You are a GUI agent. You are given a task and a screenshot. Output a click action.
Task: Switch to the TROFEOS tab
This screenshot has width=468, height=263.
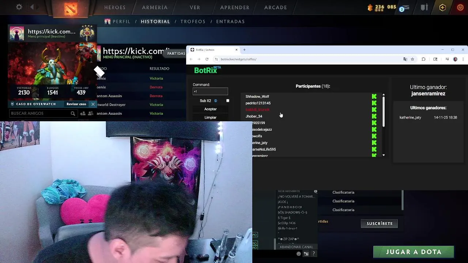tap(193, 22)
